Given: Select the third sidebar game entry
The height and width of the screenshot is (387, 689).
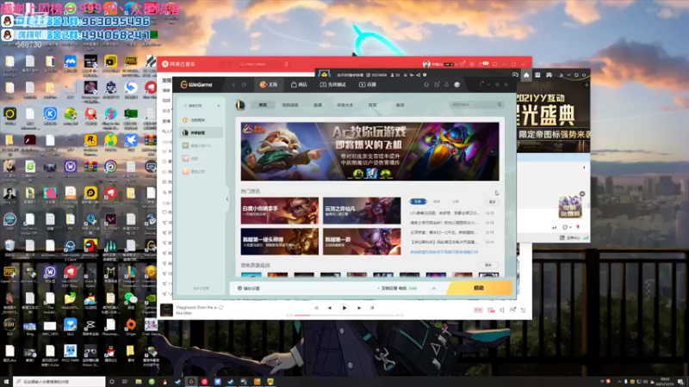Looking at the screenshot, I should click(x=202, y=145).
